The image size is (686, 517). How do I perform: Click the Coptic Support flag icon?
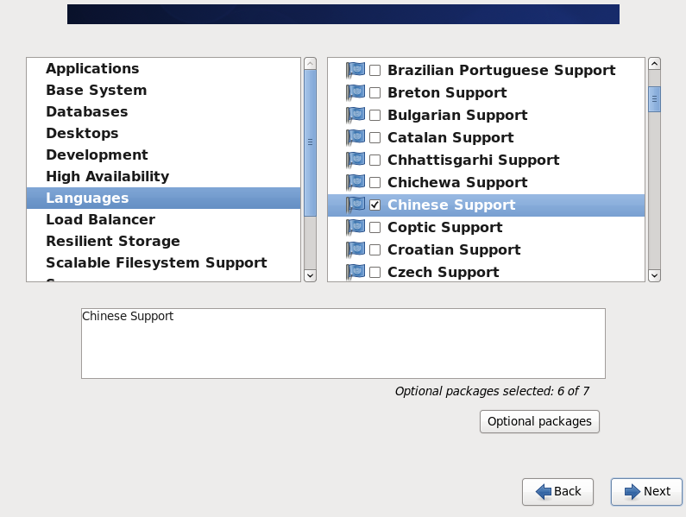(356, 228)
